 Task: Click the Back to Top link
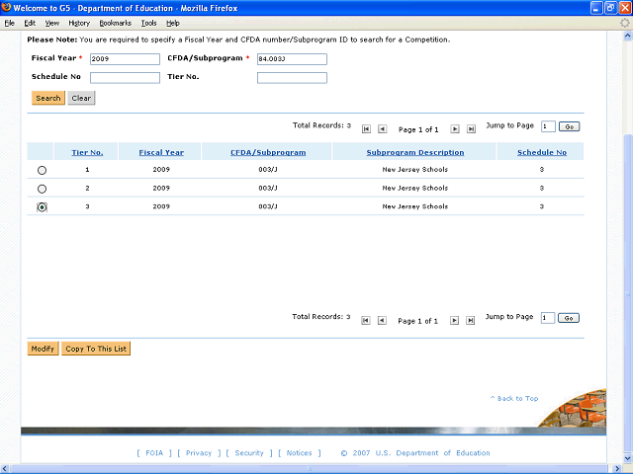point(514,399)
